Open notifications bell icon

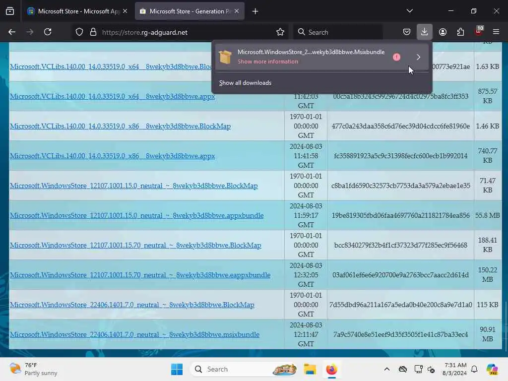[x=474, y=369]
